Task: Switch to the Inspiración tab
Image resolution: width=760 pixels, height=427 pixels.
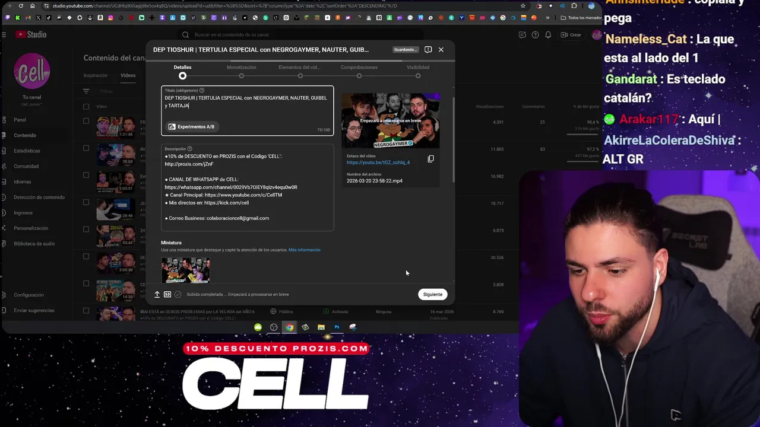Action: click(x=96, y=75)
